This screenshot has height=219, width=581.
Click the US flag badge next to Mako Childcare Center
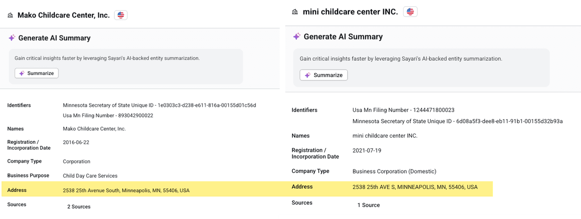pyautogui.click(x=121, y=15)
